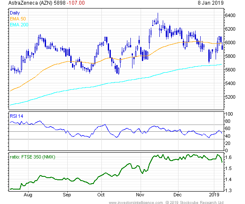245x204 pixels.
Task: Click the ratio axis value 1.5
Action: [x=228, y=168]
